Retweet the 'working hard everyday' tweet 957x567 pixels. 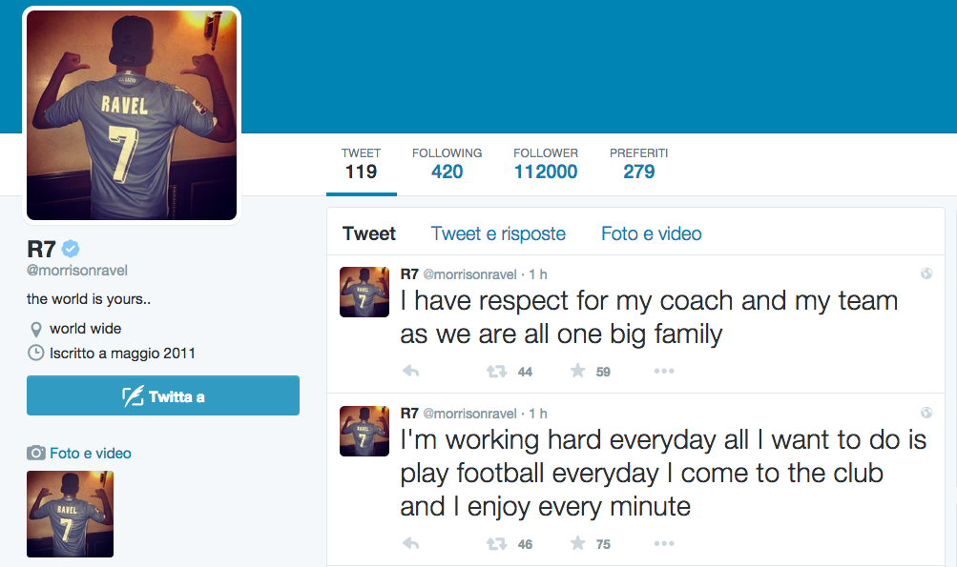click(496, 543)
